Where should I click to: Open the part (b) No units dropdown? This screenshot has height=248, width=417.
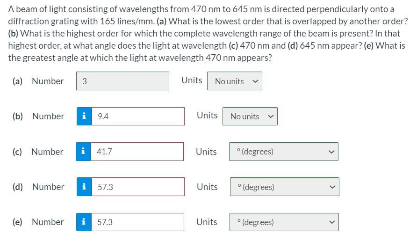pyautogui.click(x=250, y=117)
